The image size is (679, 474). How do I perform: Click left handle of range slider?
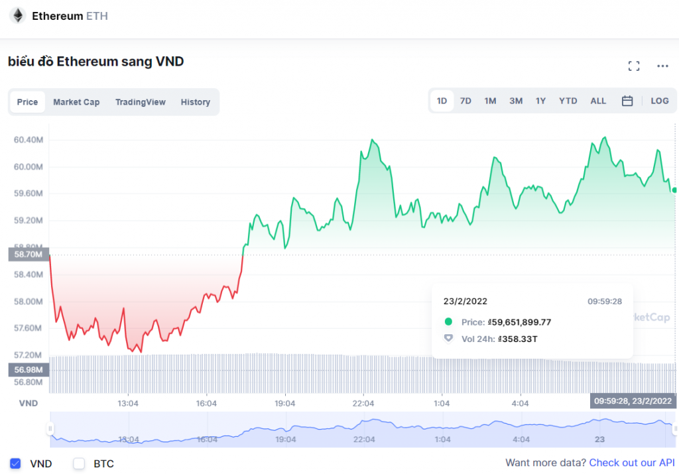50,429
